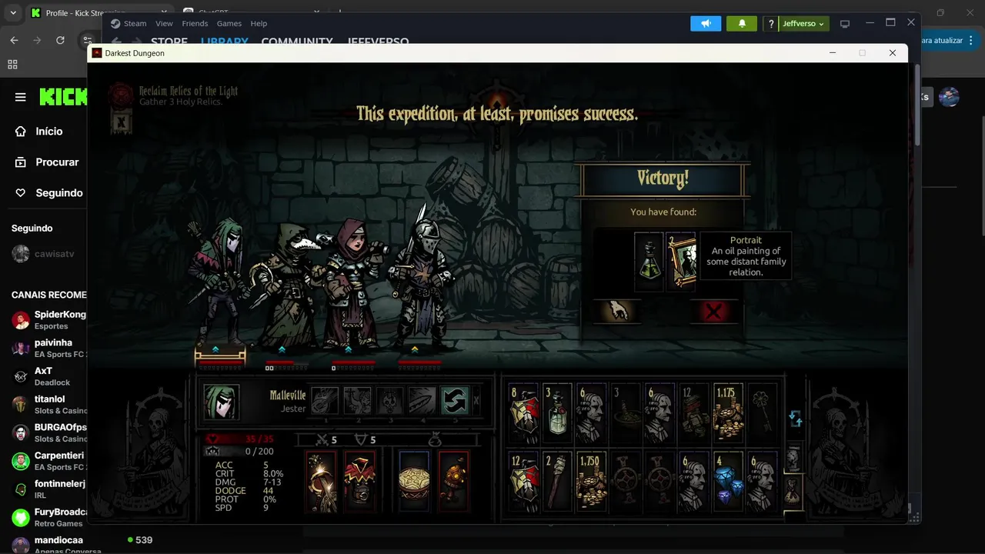The height and width of the screenshot is (554, 985).
Task: Open the browser apps grid icon
Action: pyautogui.click(x=12, y=65)
